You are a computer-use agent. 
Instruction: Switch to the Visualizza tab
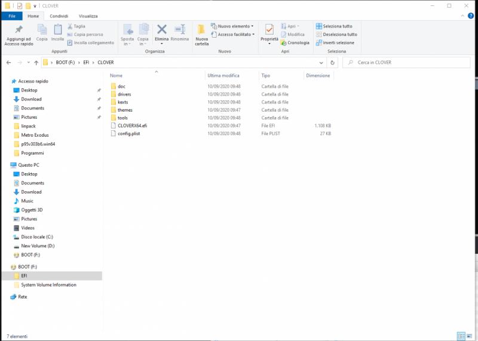[x=88, y=16]
